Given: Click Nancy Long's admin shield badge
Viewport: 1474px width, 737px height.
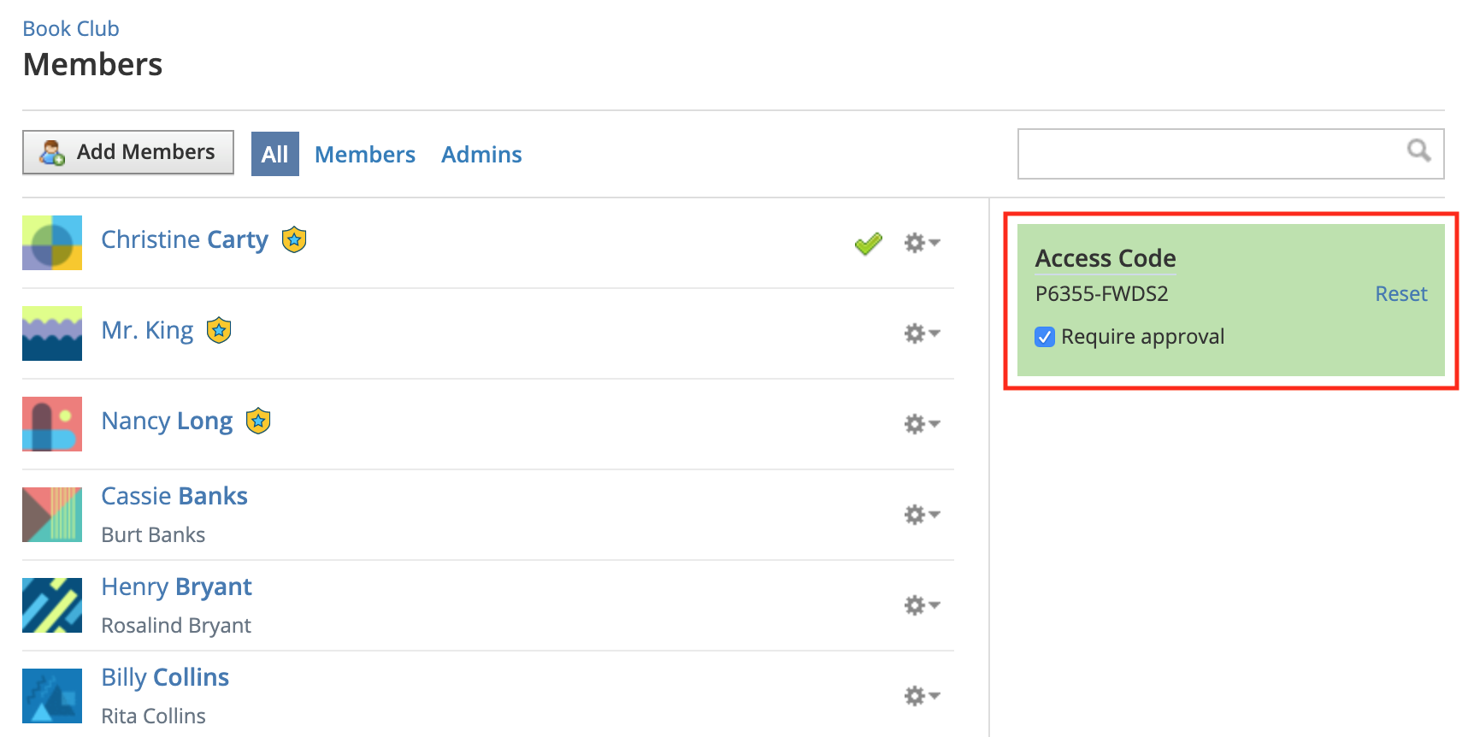Looking at the screenshot, I should 258,421.
